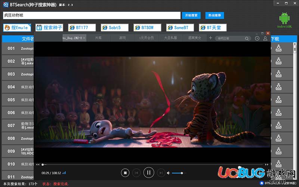Switch to the BT天堂 source
The width and height of the screenshot is (299, 187).
coord(213,27)
